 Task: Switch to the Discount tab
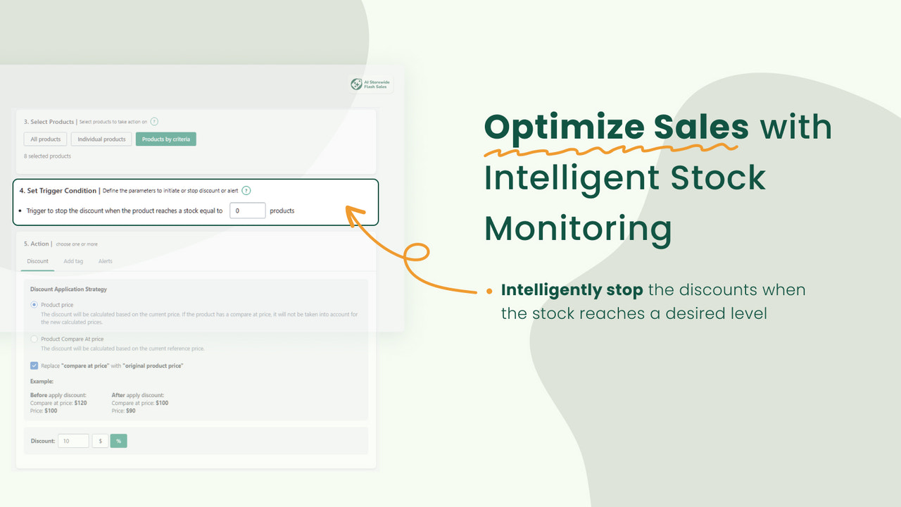[38, 261]
